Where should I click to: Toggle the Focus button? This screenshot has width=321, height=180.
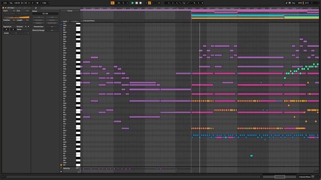(x=70, y=10)
